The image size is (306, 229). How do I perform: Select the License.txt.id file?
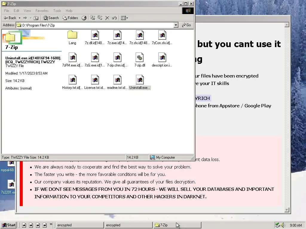coord(95,82)
